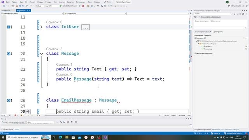Open the Output source dropdown showing Сборка

pyautogui.click(x=40, y=122)
